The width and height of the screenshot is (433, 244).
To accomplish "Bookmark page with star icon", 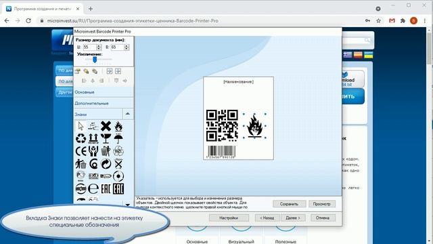I will (x=379, y=21).
